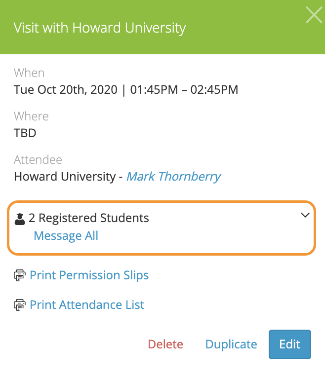325x379 pixels.
Task: Click the visit title in green header
Action: click(99, 28)
